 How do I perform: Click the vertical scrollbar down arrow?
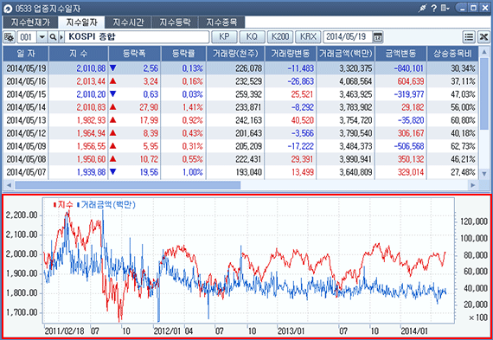pos(484,174)
